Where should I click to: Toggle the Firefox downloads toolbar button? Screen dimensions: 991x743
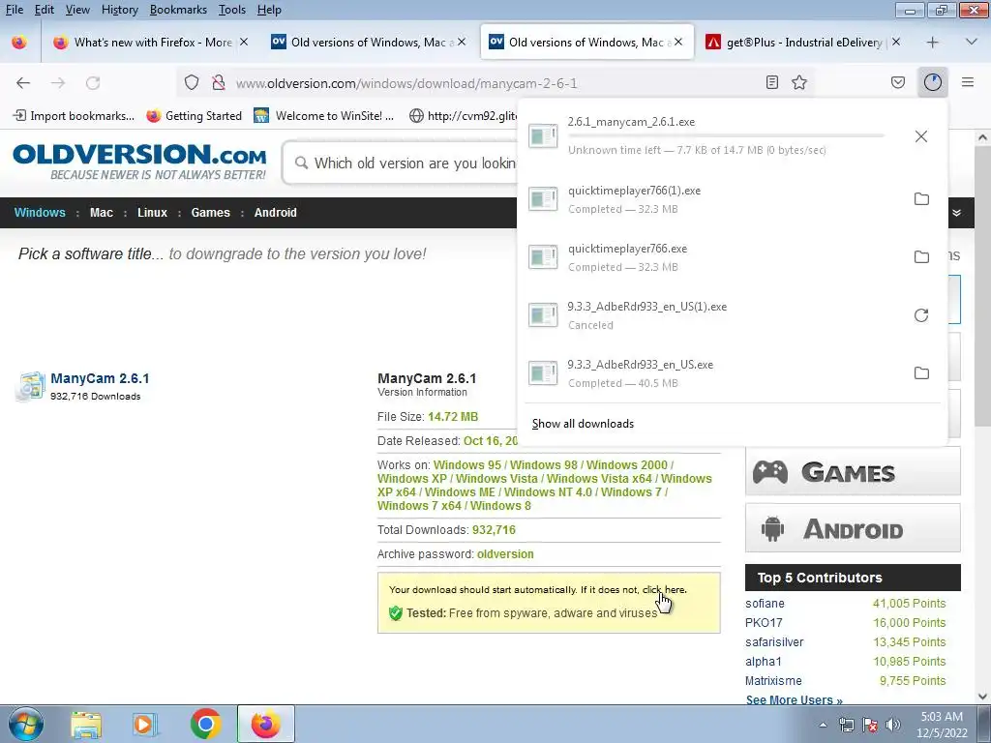point(932,83)
